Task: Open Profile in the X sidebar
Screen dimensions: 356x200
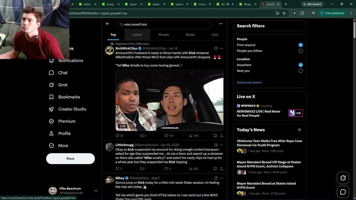Action: pos(60,133)
